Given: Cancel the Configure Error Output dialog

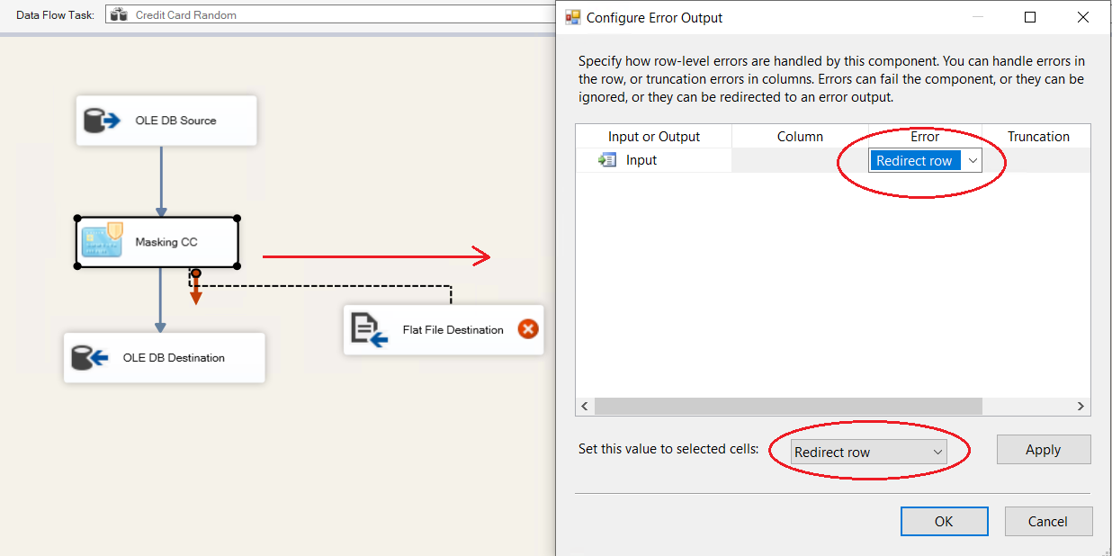Looking at the screenshot, I should [1047, 521].
